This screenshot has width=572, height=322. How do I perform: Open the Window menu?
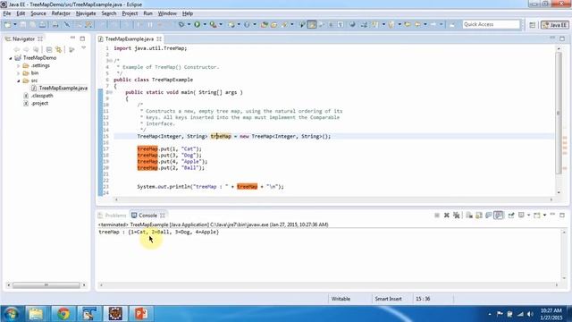(167, 13)
